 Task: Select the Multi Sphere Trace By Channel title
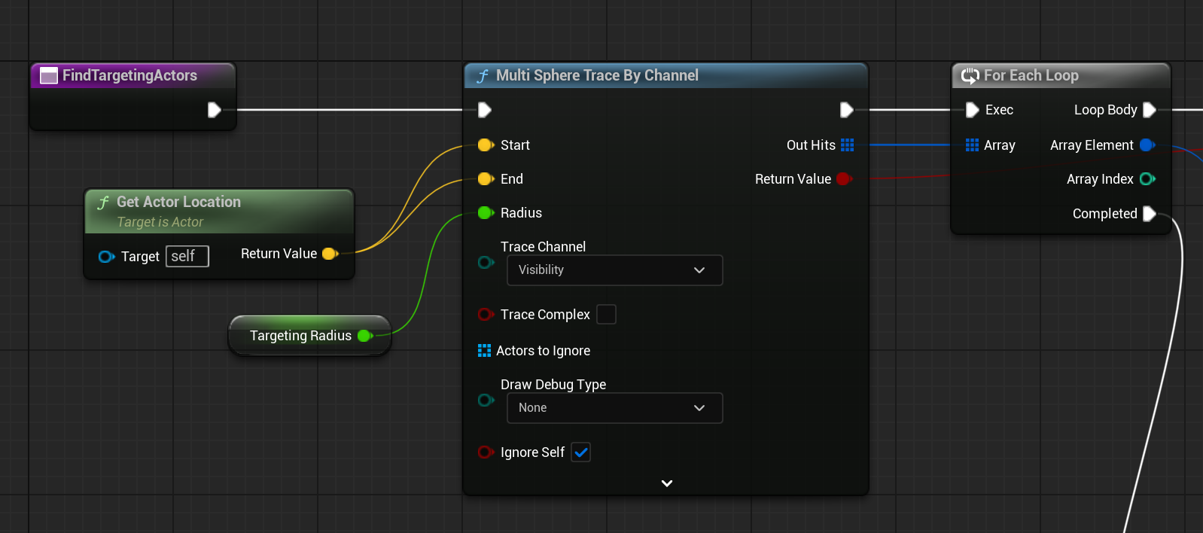(x=597, y=75)
